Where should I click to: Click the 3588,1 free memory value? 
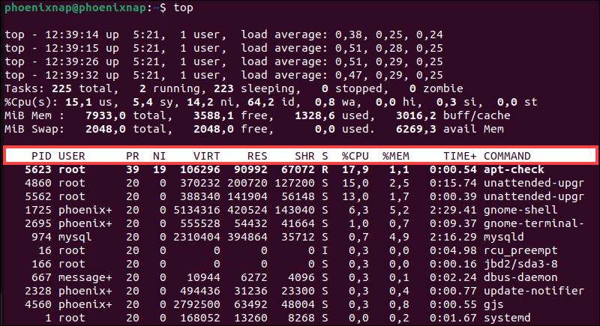[x=214, y=115]
